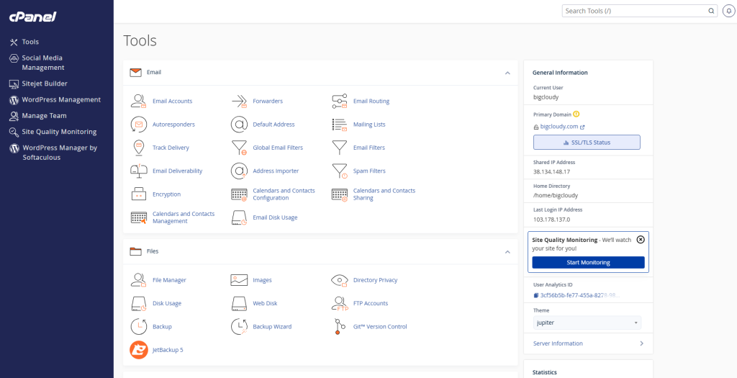The image size is (737, 378).
Task: Click the search magnifier icon
Action: (711, 11)
